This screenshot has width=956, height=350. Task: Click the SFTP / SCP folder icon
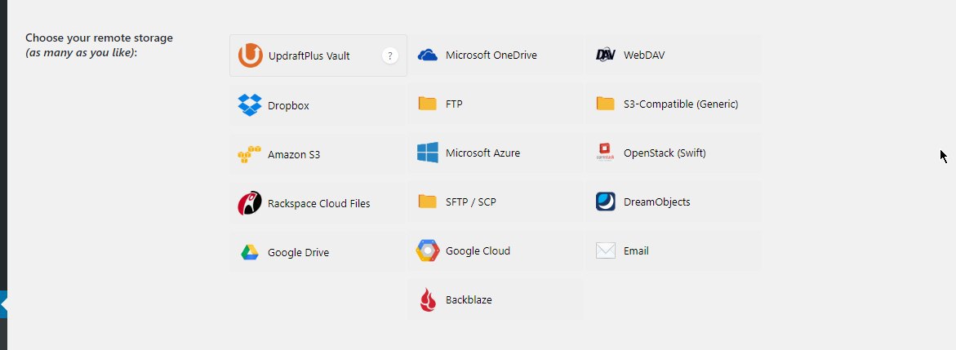pyautogui.click(x=428, y=202)
